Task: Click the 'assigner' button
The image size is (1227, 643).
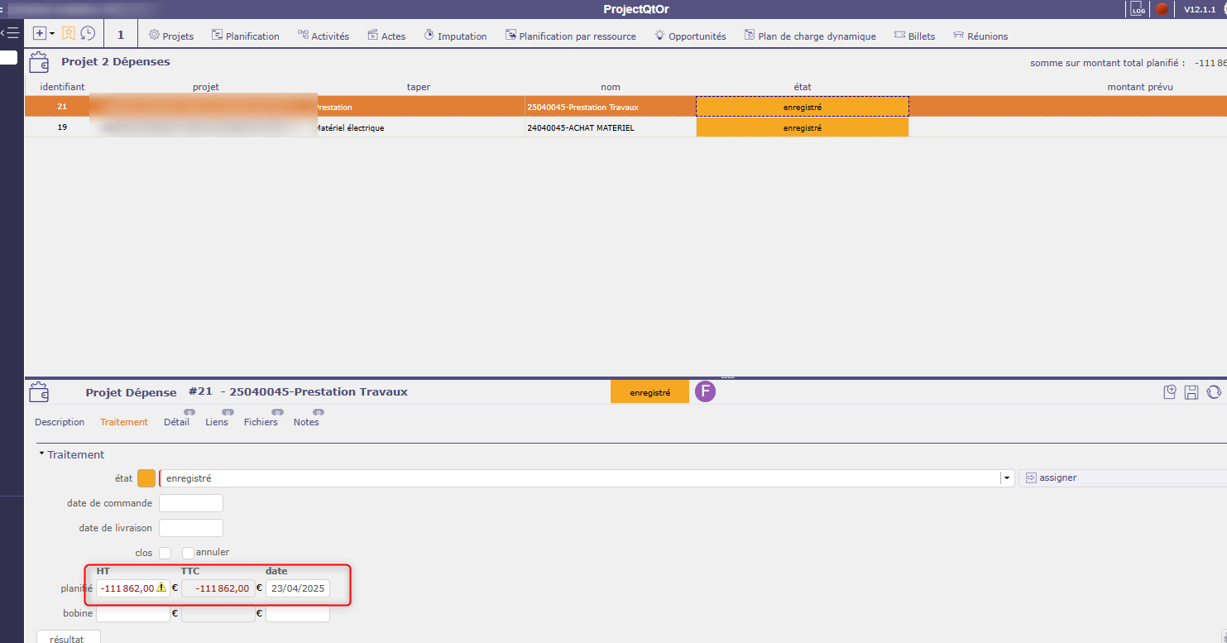Action: coord(1051,477)
